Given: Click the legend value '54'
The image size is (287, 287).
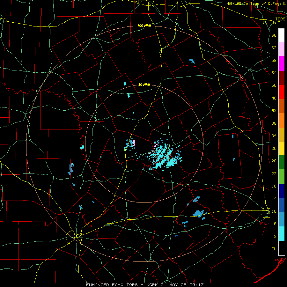Looking at the screenshot, I should click(274, 73).
